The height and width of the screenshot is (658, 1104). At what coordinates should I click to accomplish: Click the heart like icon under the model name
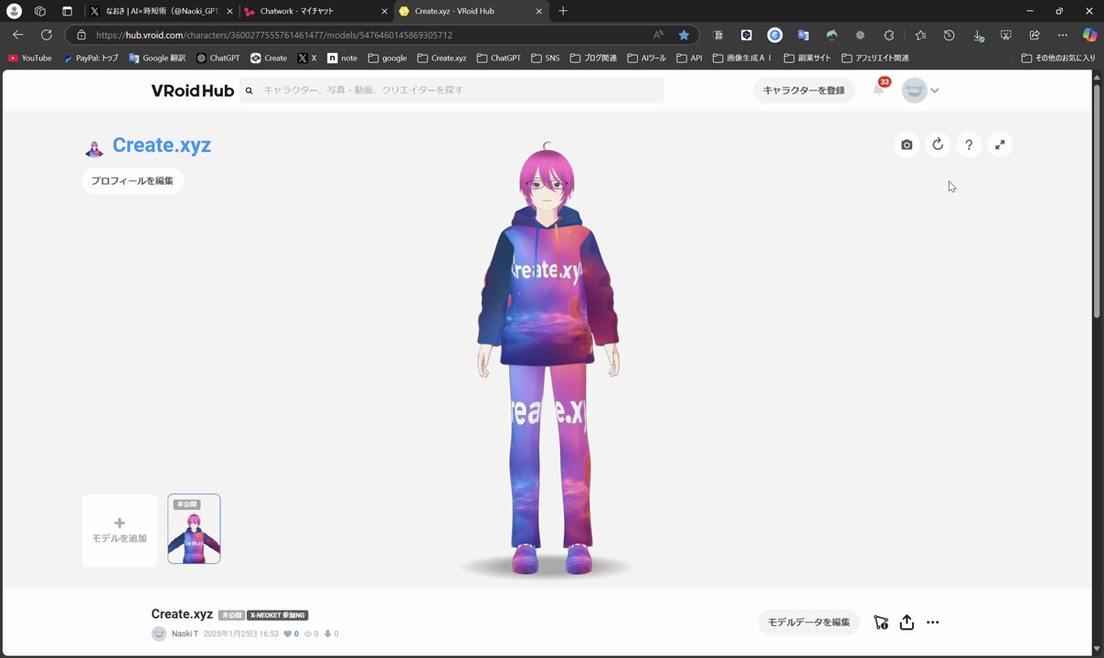[x=288, y=633]
